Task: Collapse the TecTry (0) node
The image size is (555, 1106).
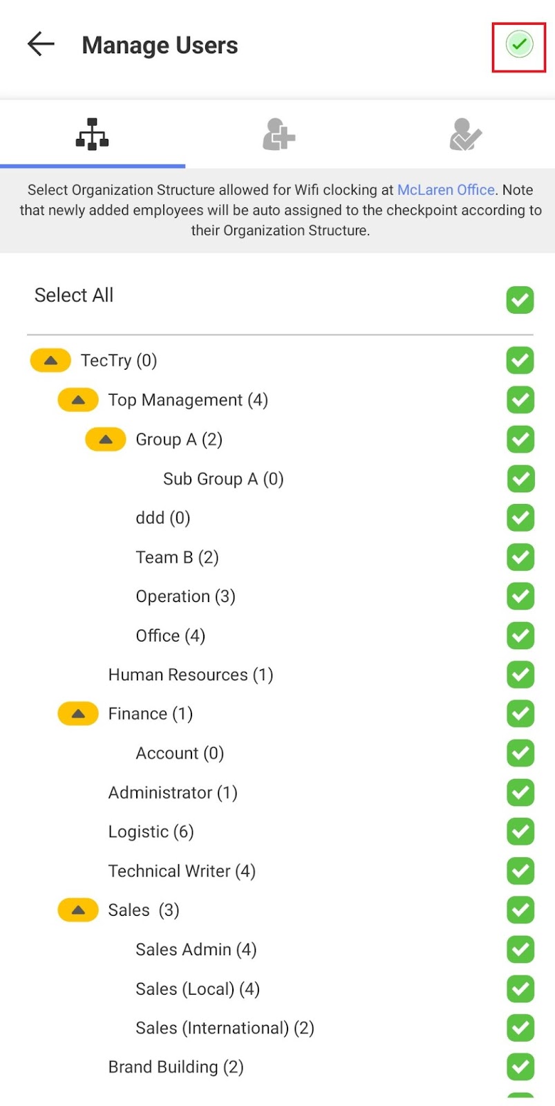Action: (x=50, y=360)
